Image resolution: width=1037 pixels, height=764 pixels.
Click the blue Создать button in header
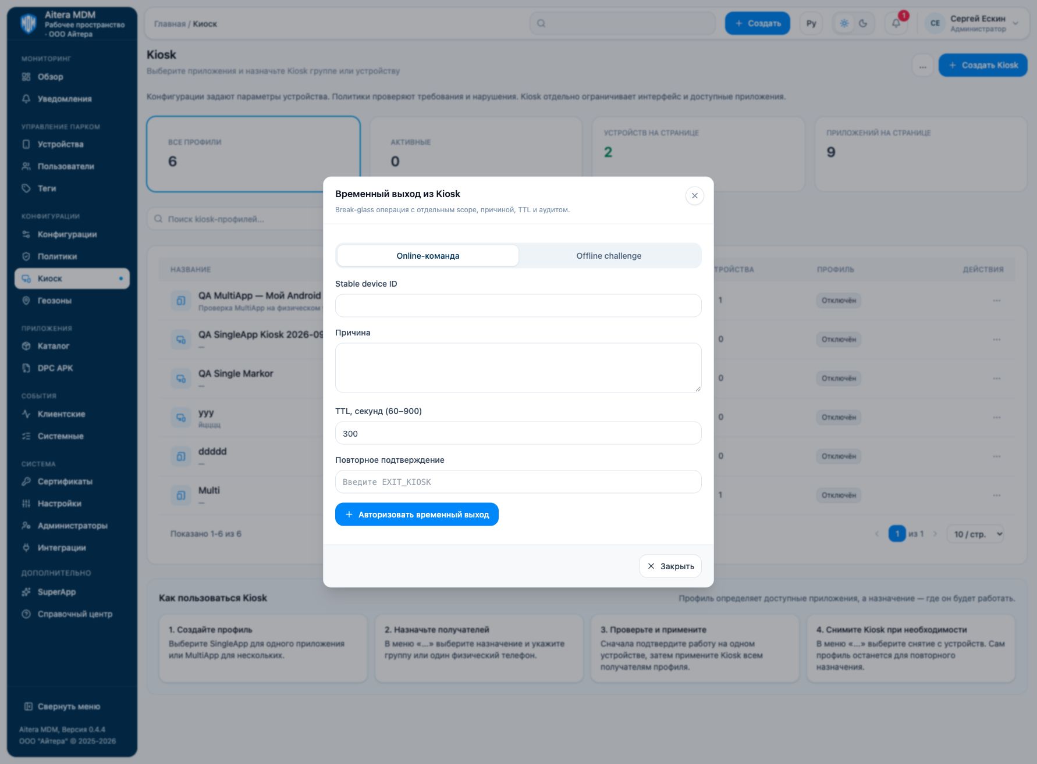[757, 23]
